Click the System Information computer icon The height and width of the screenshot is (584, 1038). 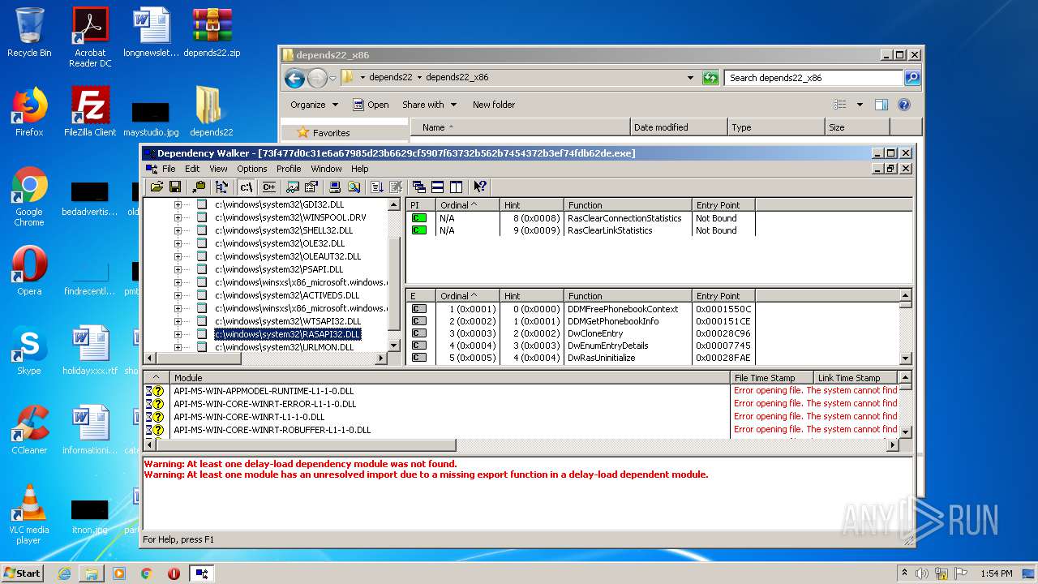(335, 187)
